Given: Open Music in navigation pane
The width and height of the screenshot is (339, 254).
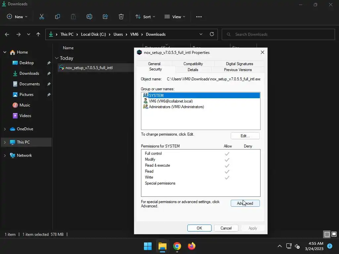Looking at the screenshot, I should 24,105.
